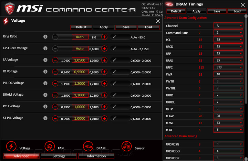Show info for DRAM Voltage
This screenshot has height=161, width=248.
(x=45, y=95)
